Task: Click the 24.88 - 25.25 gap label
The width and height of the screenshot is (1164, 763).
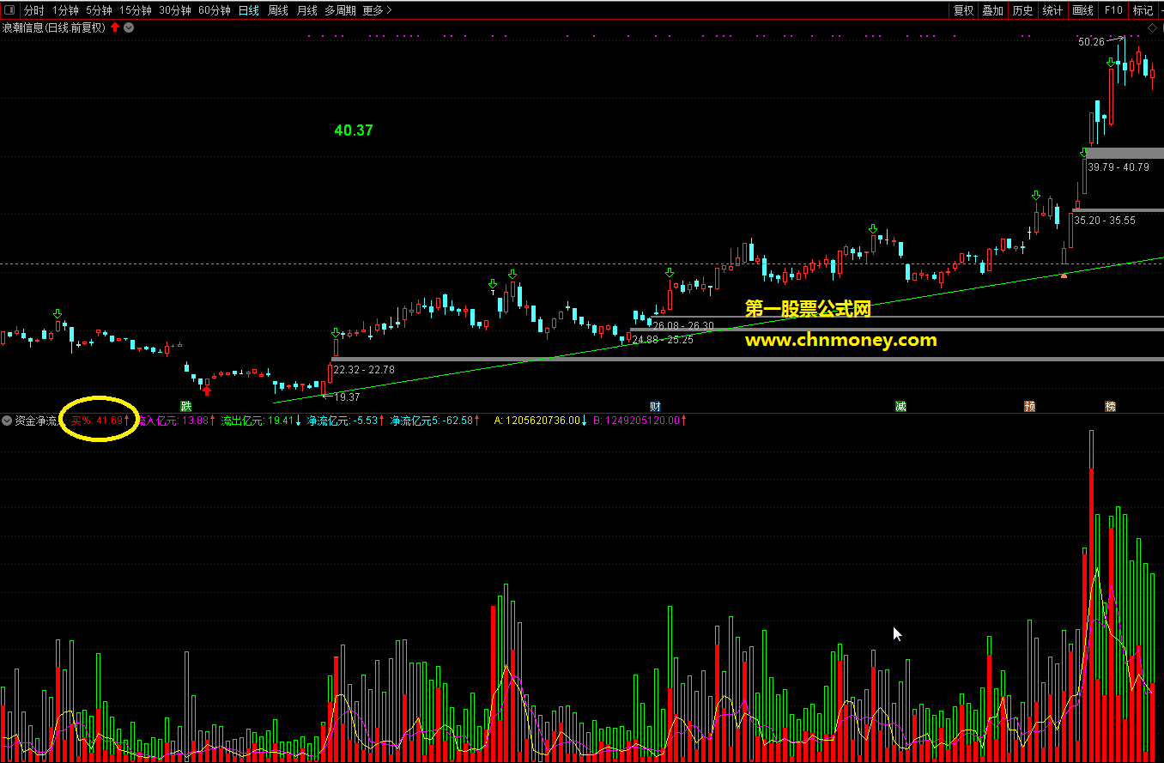Action: (663, 340)
